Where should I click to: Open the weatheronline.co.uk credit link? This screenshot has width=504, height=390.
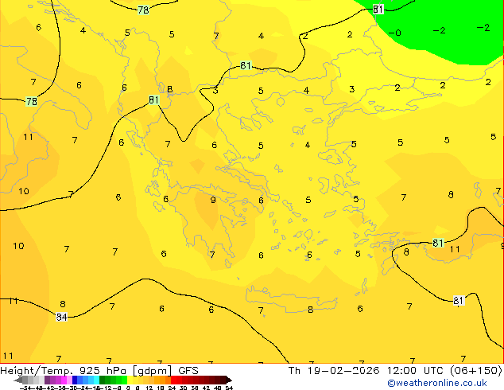coord(437,383)
